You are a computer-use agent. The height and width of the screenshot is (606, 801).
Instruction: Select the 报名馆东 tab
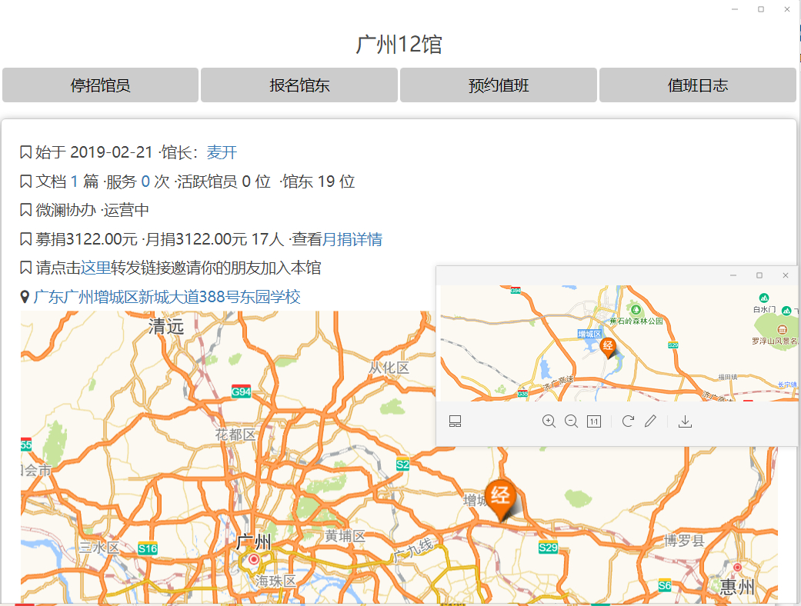299,85
